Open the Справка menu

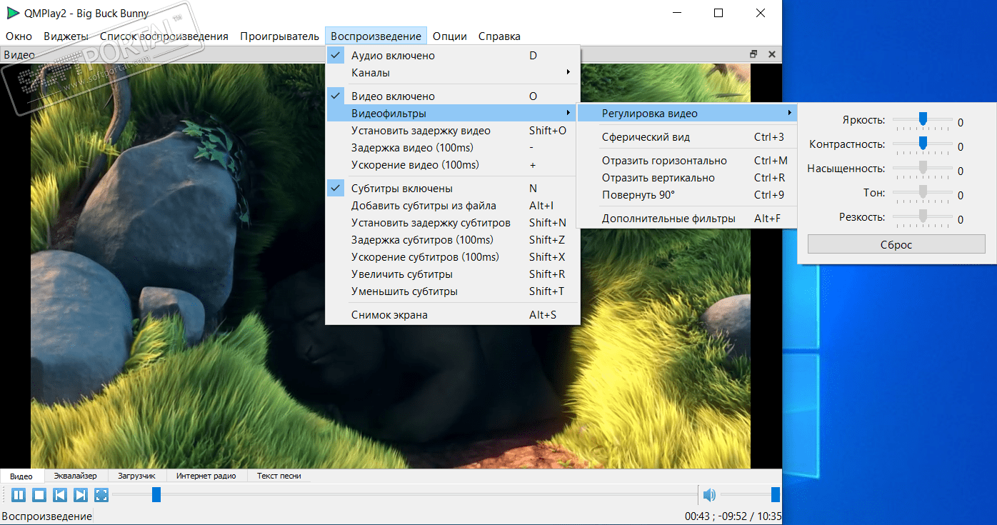click(x=499, y=36)
